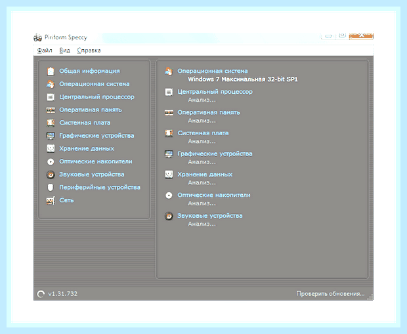Click the window resize grip in corner

coord(370,297)
